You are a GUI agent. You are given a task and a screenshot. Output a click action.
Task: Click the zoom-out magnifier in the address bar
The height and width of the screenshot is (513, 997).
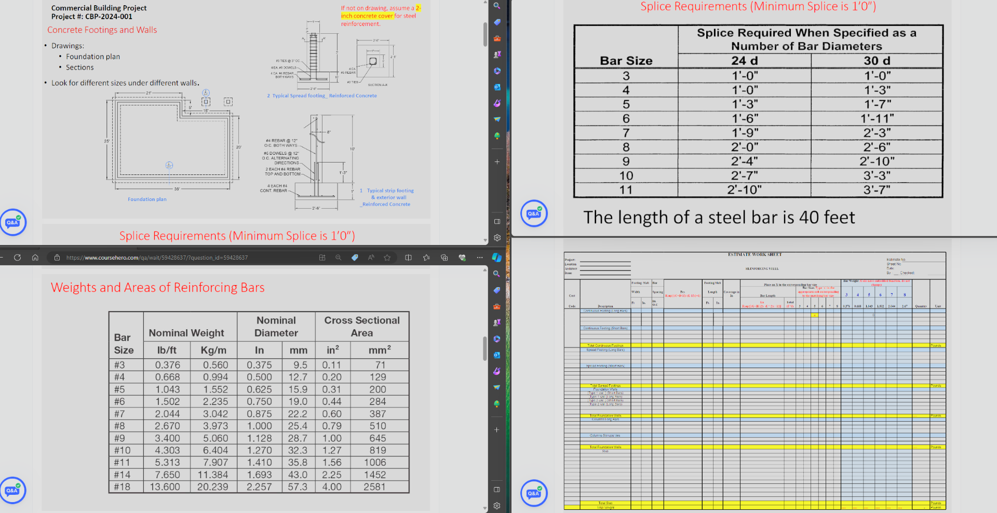(x=338, y=257)
